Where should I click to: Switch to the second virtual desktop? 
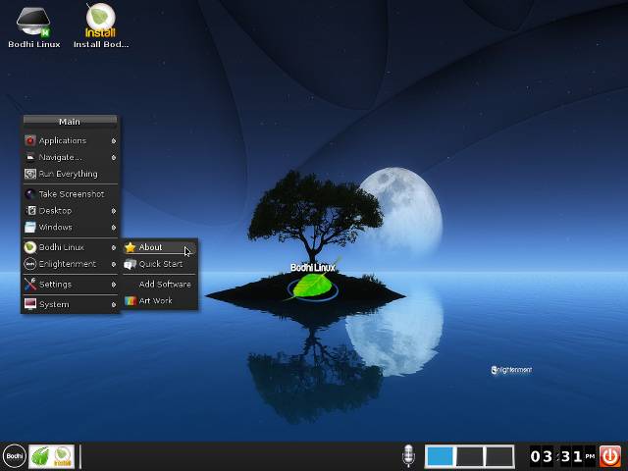pos(470,455)
